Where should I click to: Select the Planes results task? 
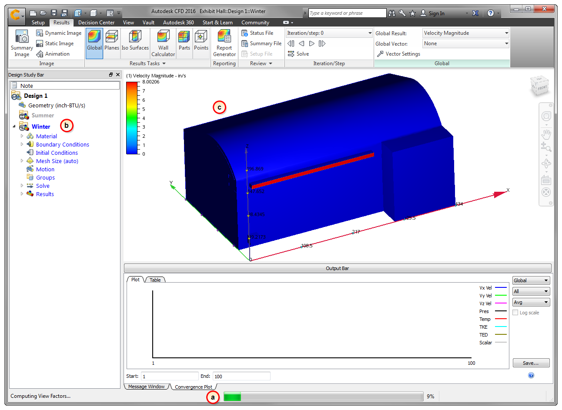pyautogui.click(x=112, y=43)
